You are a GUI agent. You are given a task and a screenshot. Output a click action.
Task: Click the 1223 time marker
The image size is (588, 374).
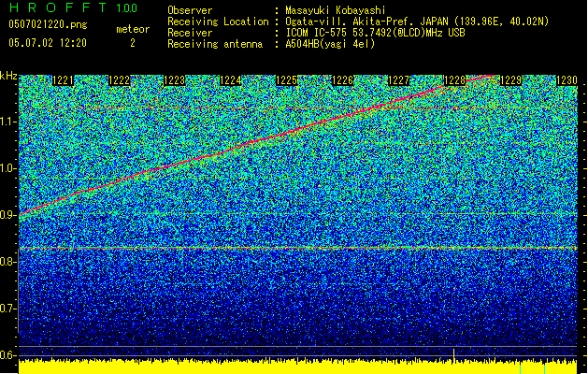point(175,80)
